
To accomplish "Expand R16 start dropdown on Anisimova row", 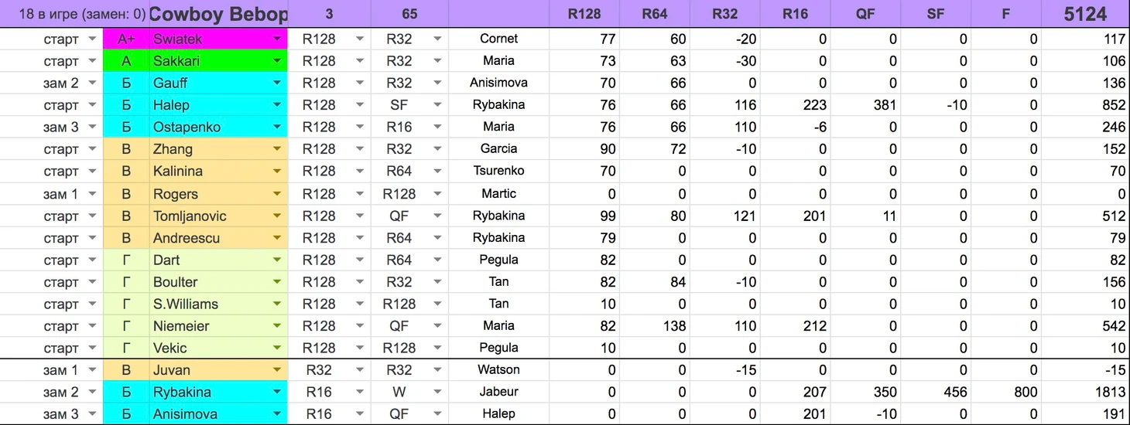I will [360, 414].
